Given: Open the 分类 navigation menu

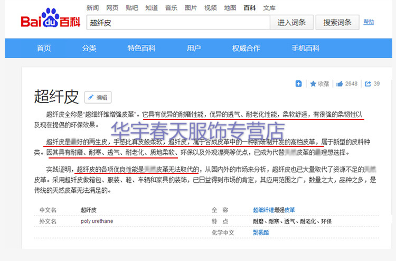Looking at the screenshot, I should (89, 48).
